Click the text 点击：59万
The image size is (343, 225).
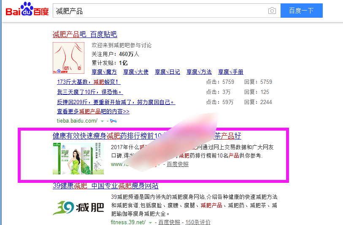click(x=220, y=102)
